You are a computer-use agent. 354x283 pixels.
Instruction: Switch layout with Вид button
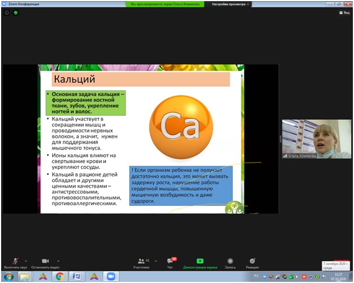[x=344, y=12]
